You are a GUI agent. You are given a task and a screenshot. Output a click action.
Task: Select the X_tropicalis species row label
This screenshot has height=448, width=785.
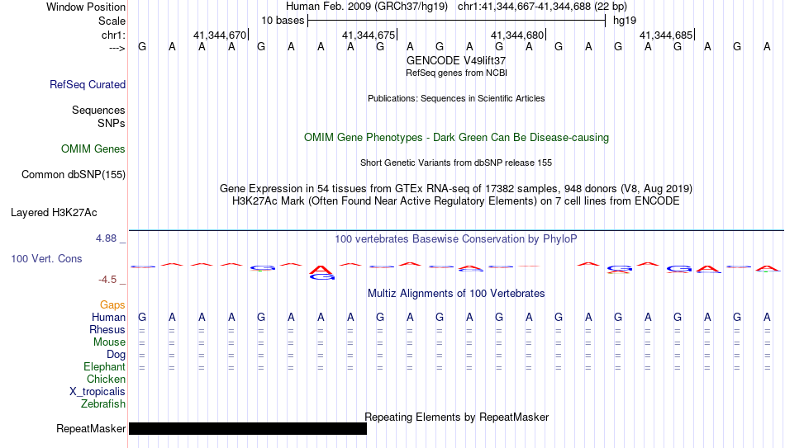pos(98,392)
